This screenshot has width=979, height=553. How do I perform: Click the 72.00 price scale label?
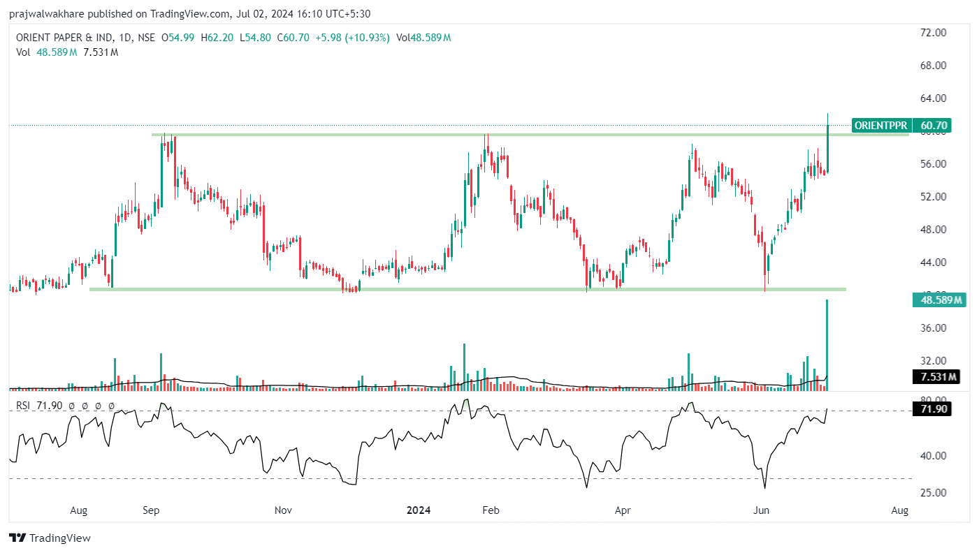point(934,33)
